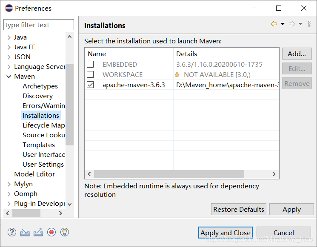Click the tree scroll down arrow
The image size is (317, 247).
tap(69, 204)
